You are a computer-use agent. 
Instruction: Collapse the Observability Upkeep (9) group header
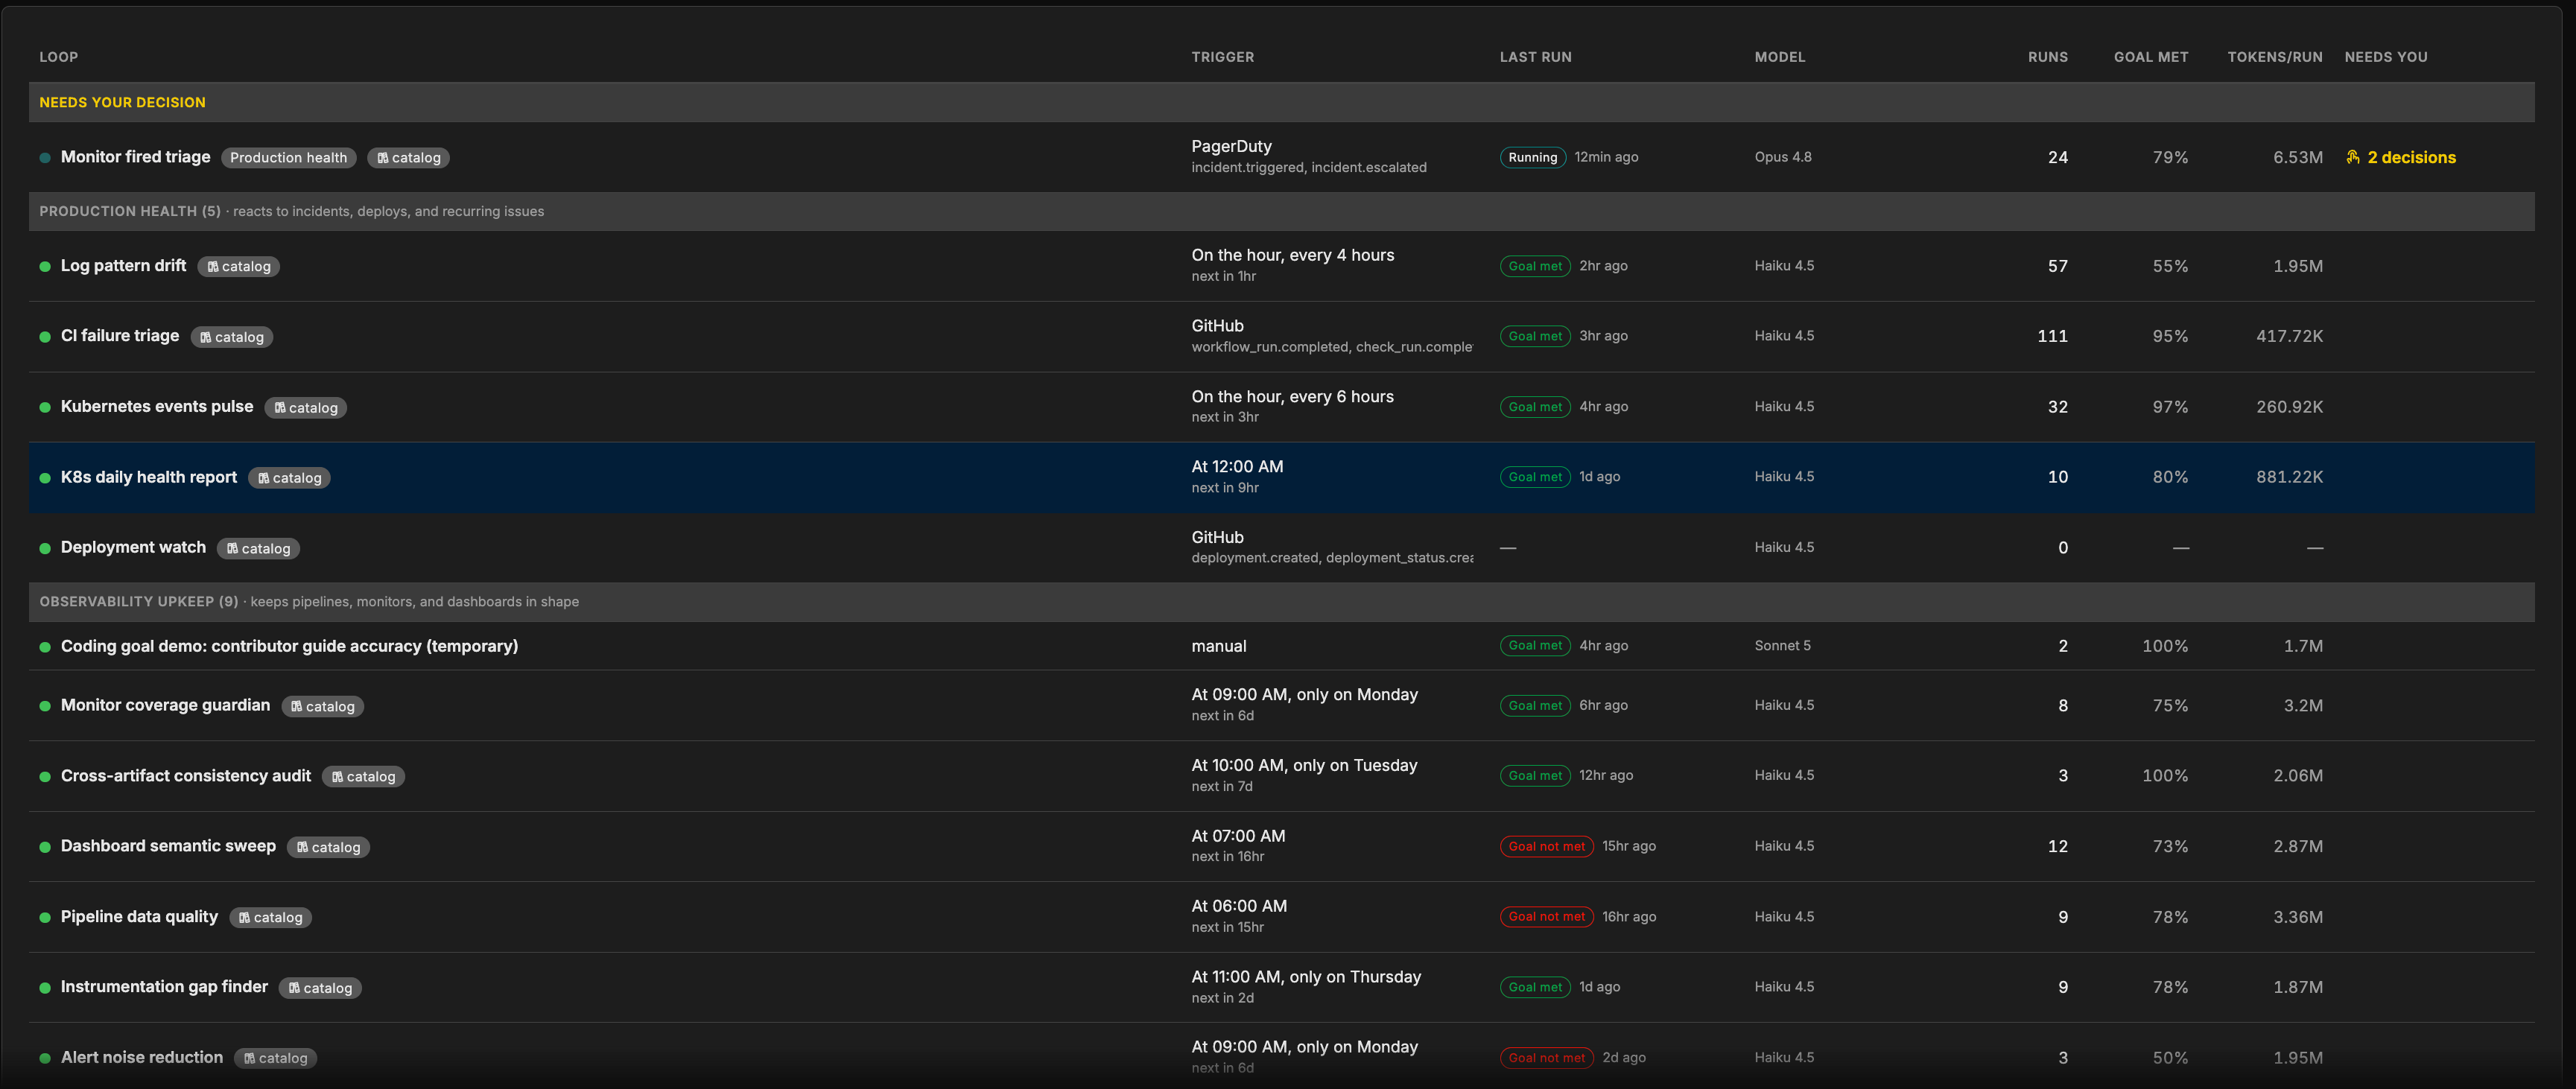[x=1281, y=602]
